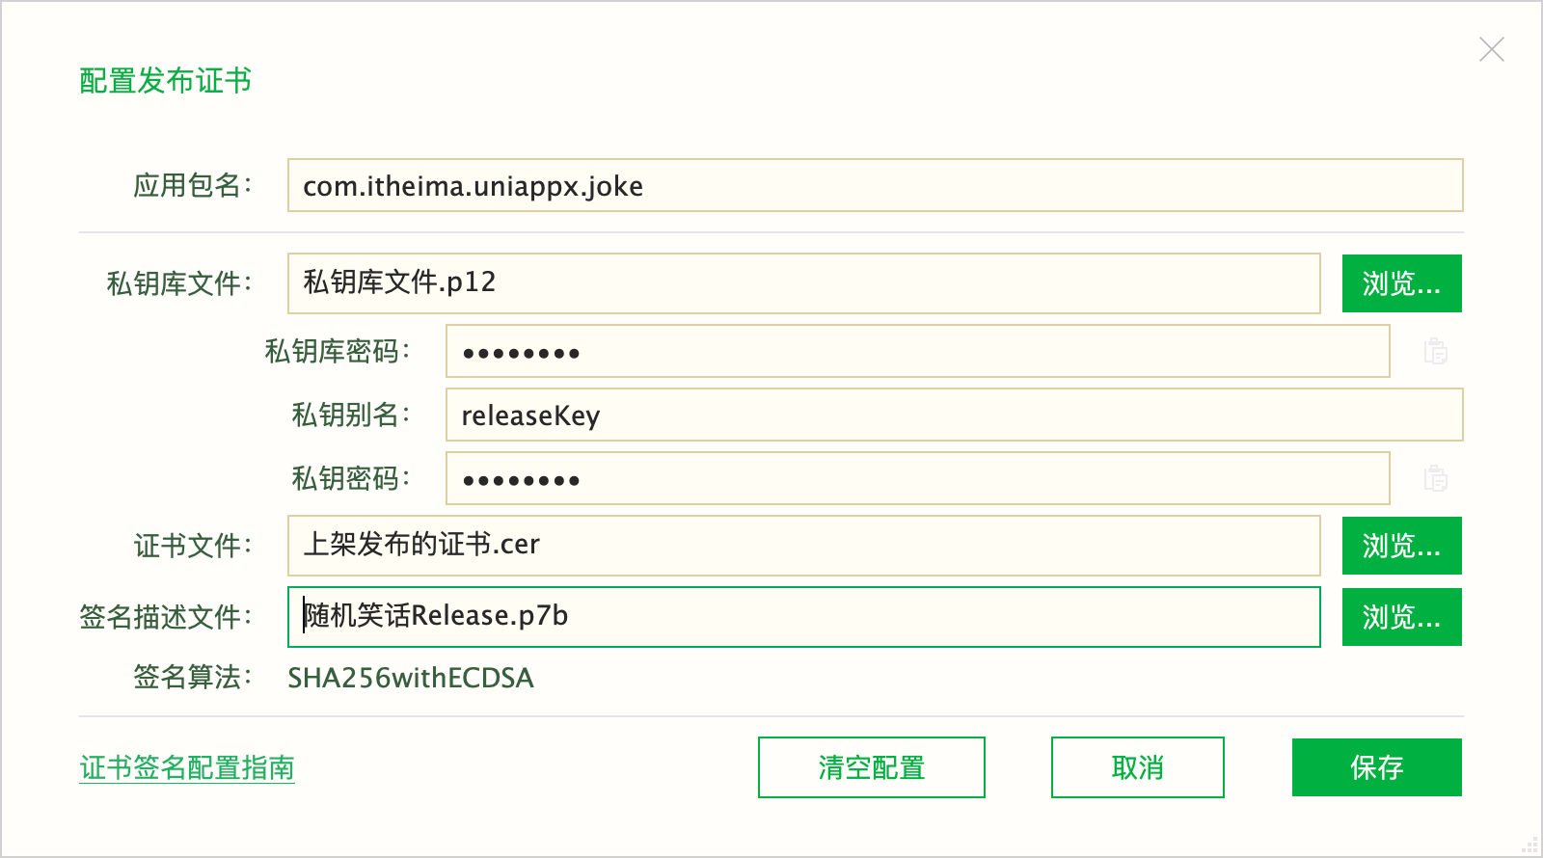Click 清空配置 to clear configuration
The height and width of the screenshot is (858, 1543).
pos(870,767)
